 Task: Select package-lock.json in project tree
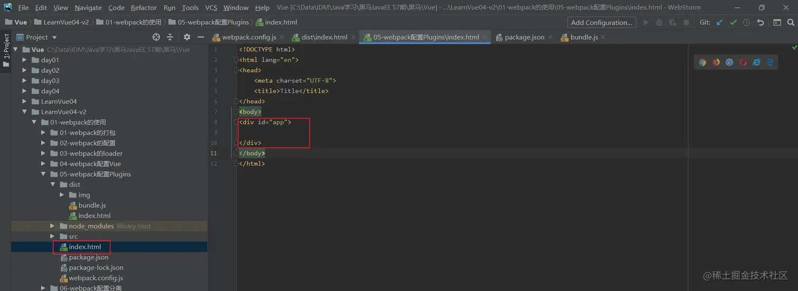click(96, 268)
